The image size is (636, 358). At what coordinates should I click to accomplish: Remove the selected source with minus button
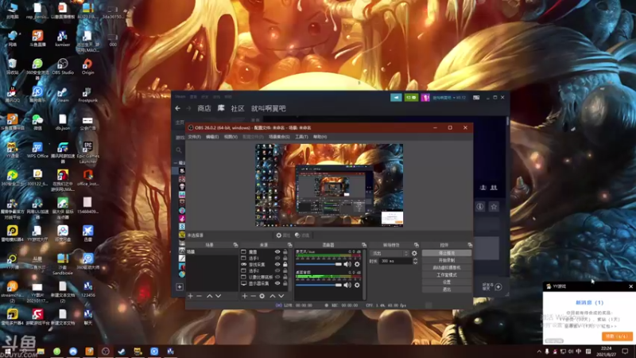click(x=253, y=296)
